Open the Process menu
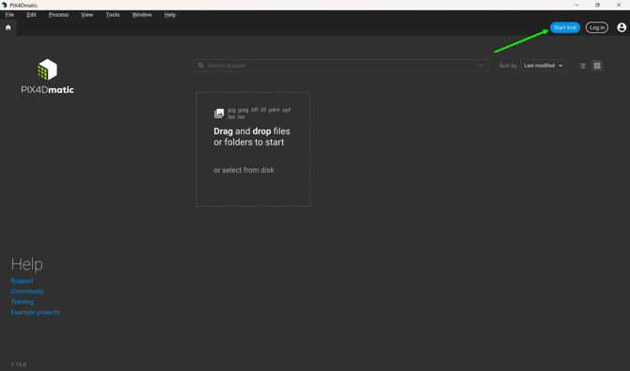630x371 pixels. click(x=58, y=15)
